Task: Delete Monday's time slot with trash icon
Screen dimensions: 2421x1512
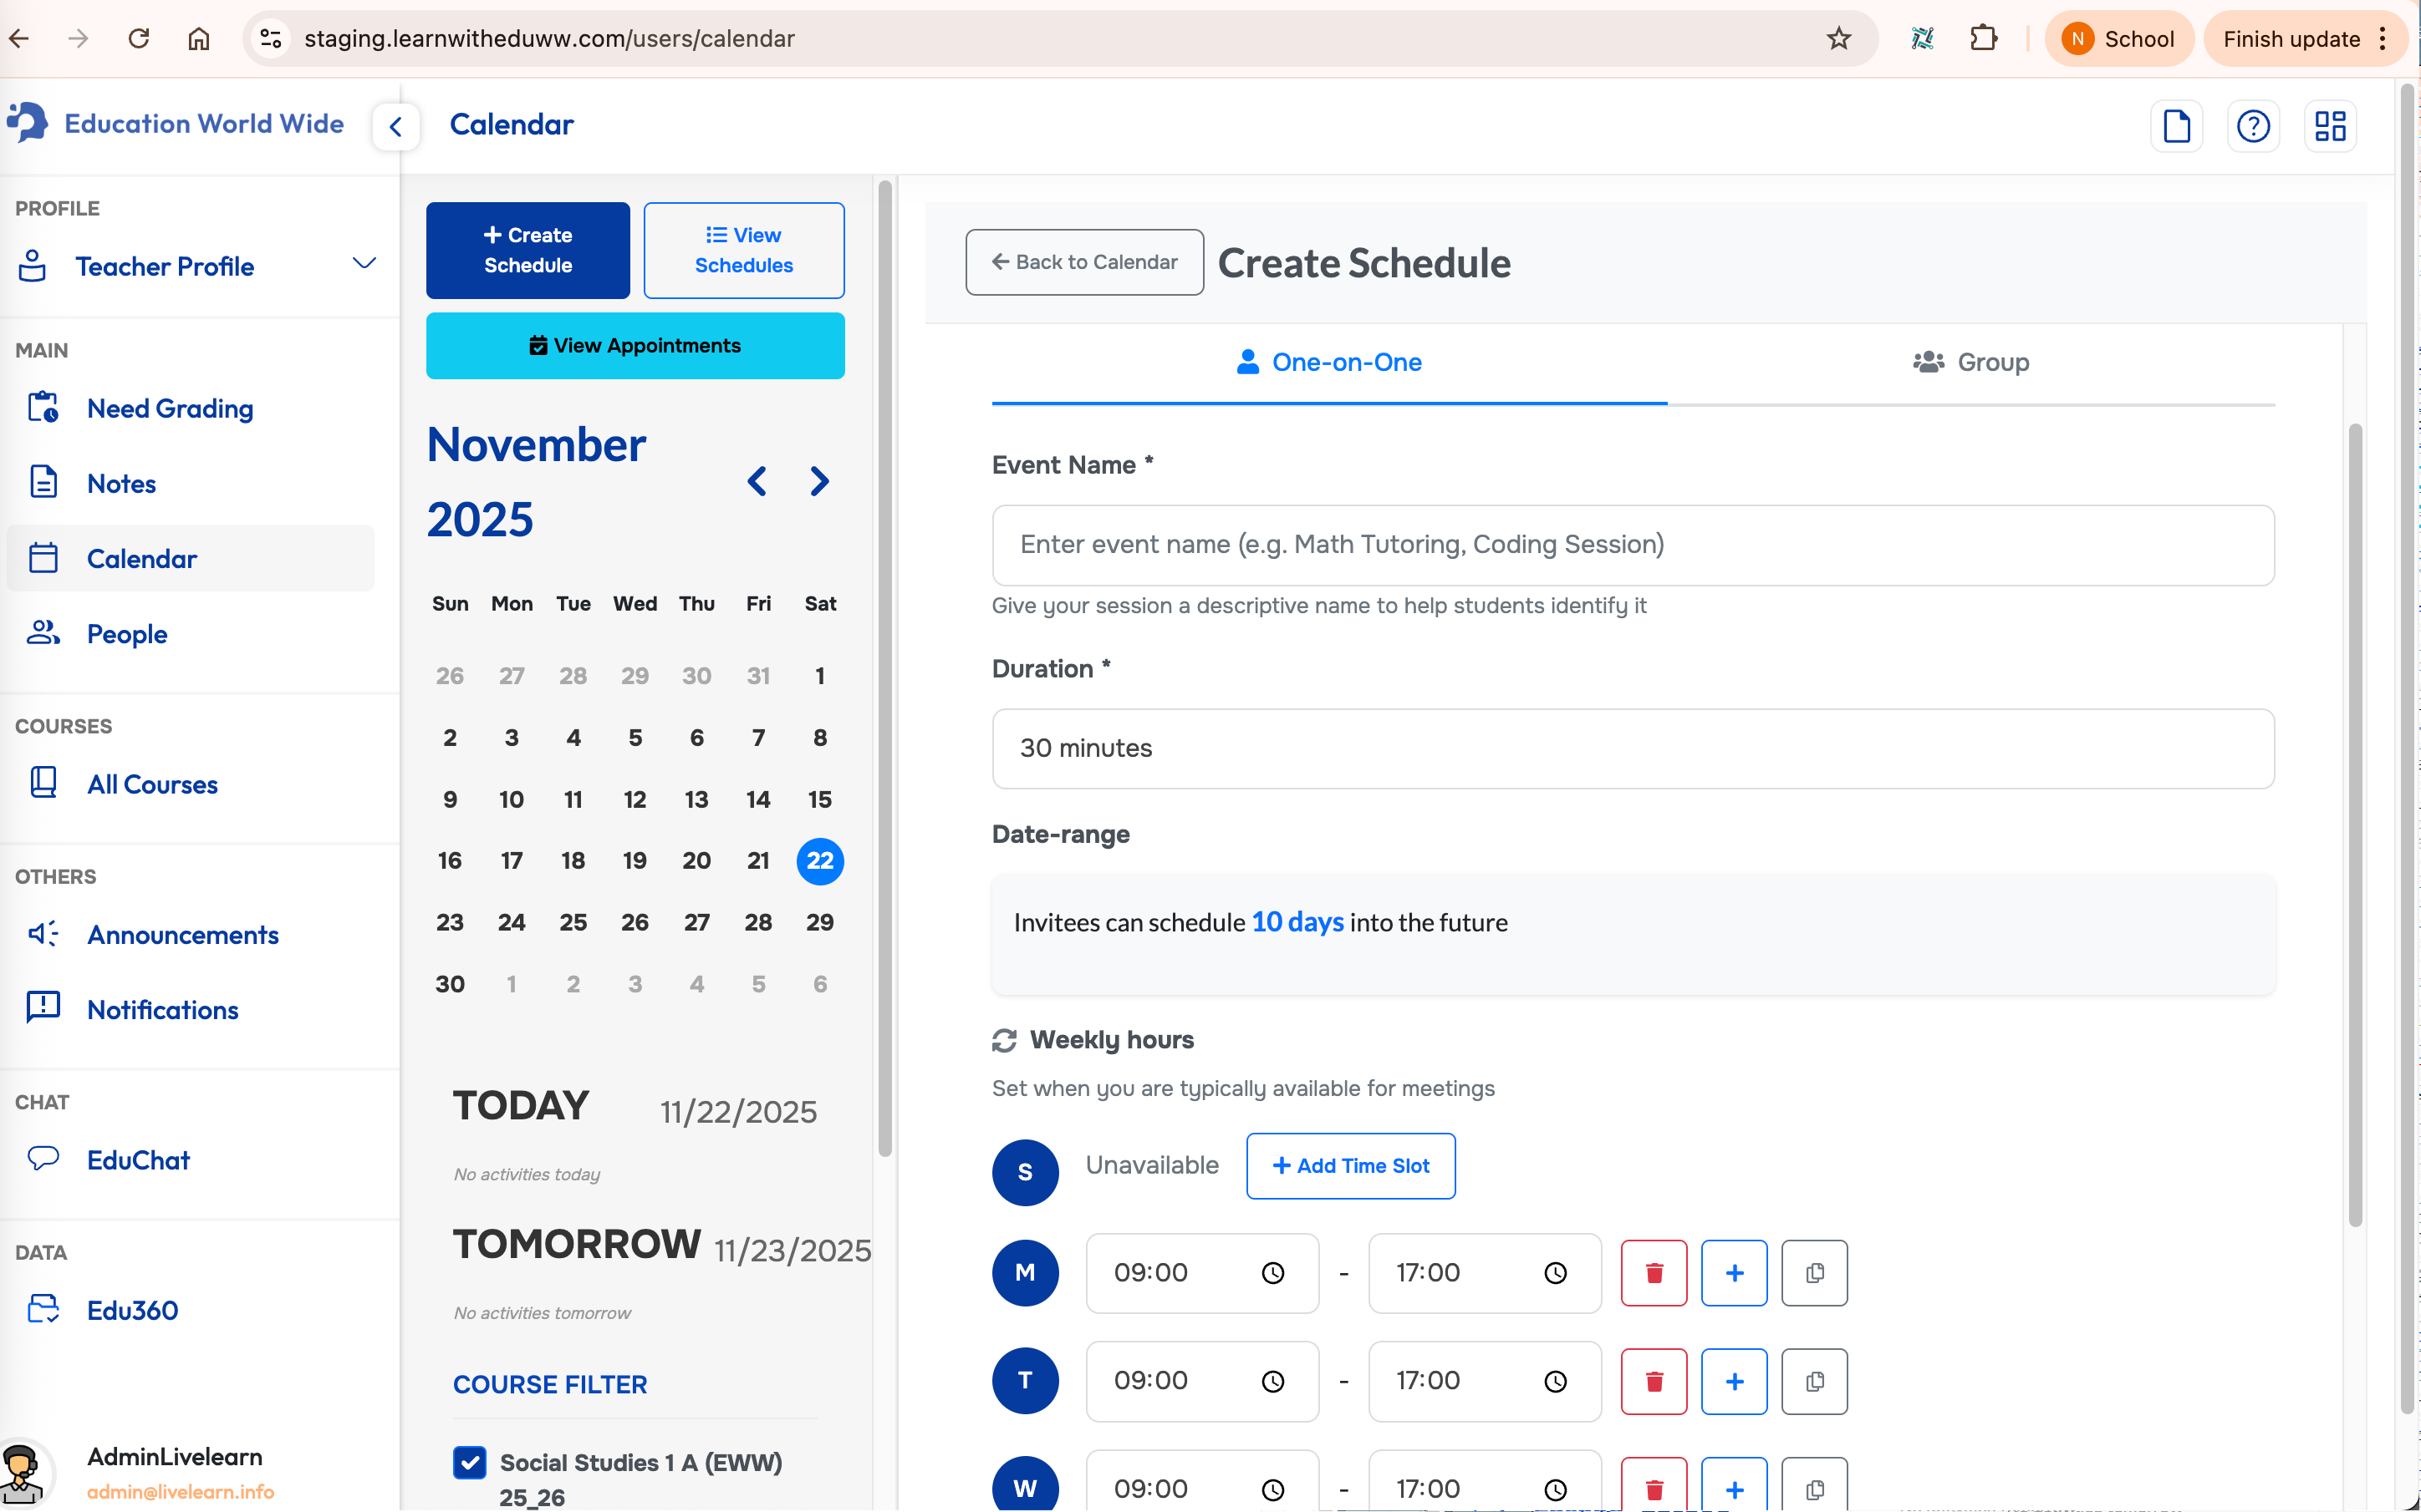Action: pos(1653,1272)
